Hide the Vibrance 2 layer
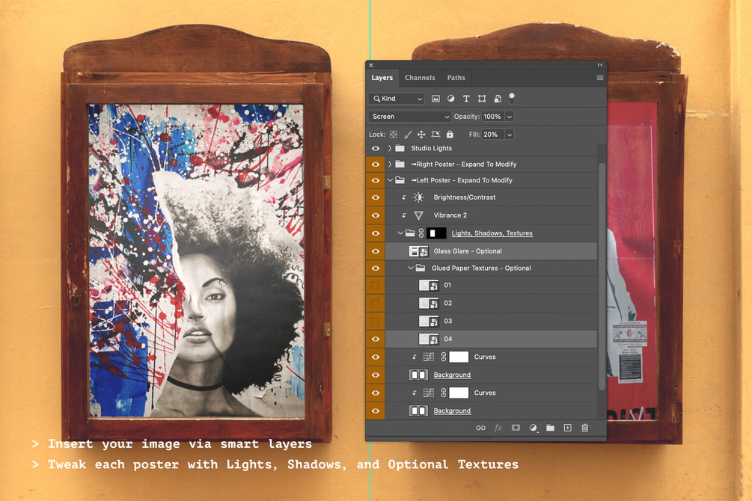The image size is (752, 501). coord(376,215)
